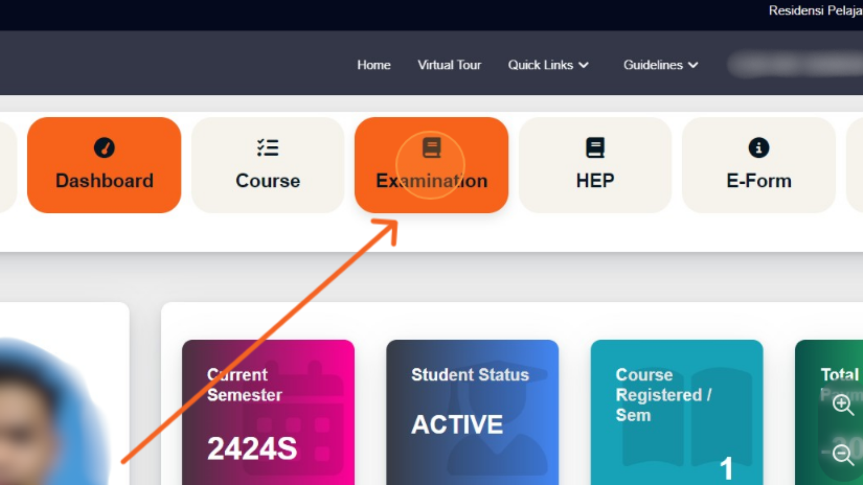Click the zoom in magnifier icon
This screenshot has width=863, height=485.
842,405
